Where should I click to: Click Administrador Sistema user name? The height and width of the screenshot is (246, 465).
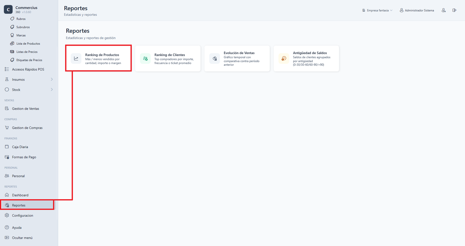tap(419, 10)
